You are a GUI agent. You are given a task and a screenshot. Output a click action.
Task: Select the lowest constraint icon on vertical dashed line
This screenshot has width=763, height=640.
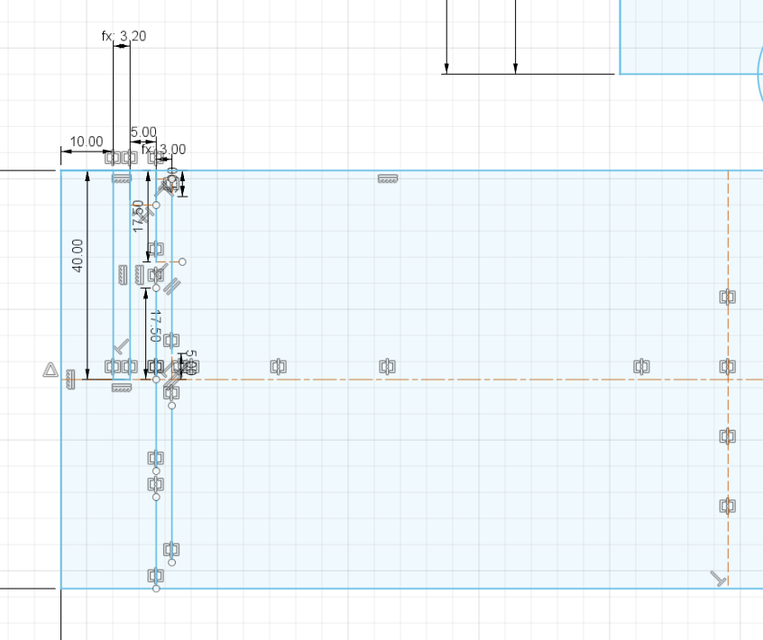tap(727, 507)
